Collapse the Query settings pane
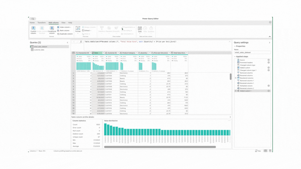The height and width of the screenshot is (169, 301). 270,43
